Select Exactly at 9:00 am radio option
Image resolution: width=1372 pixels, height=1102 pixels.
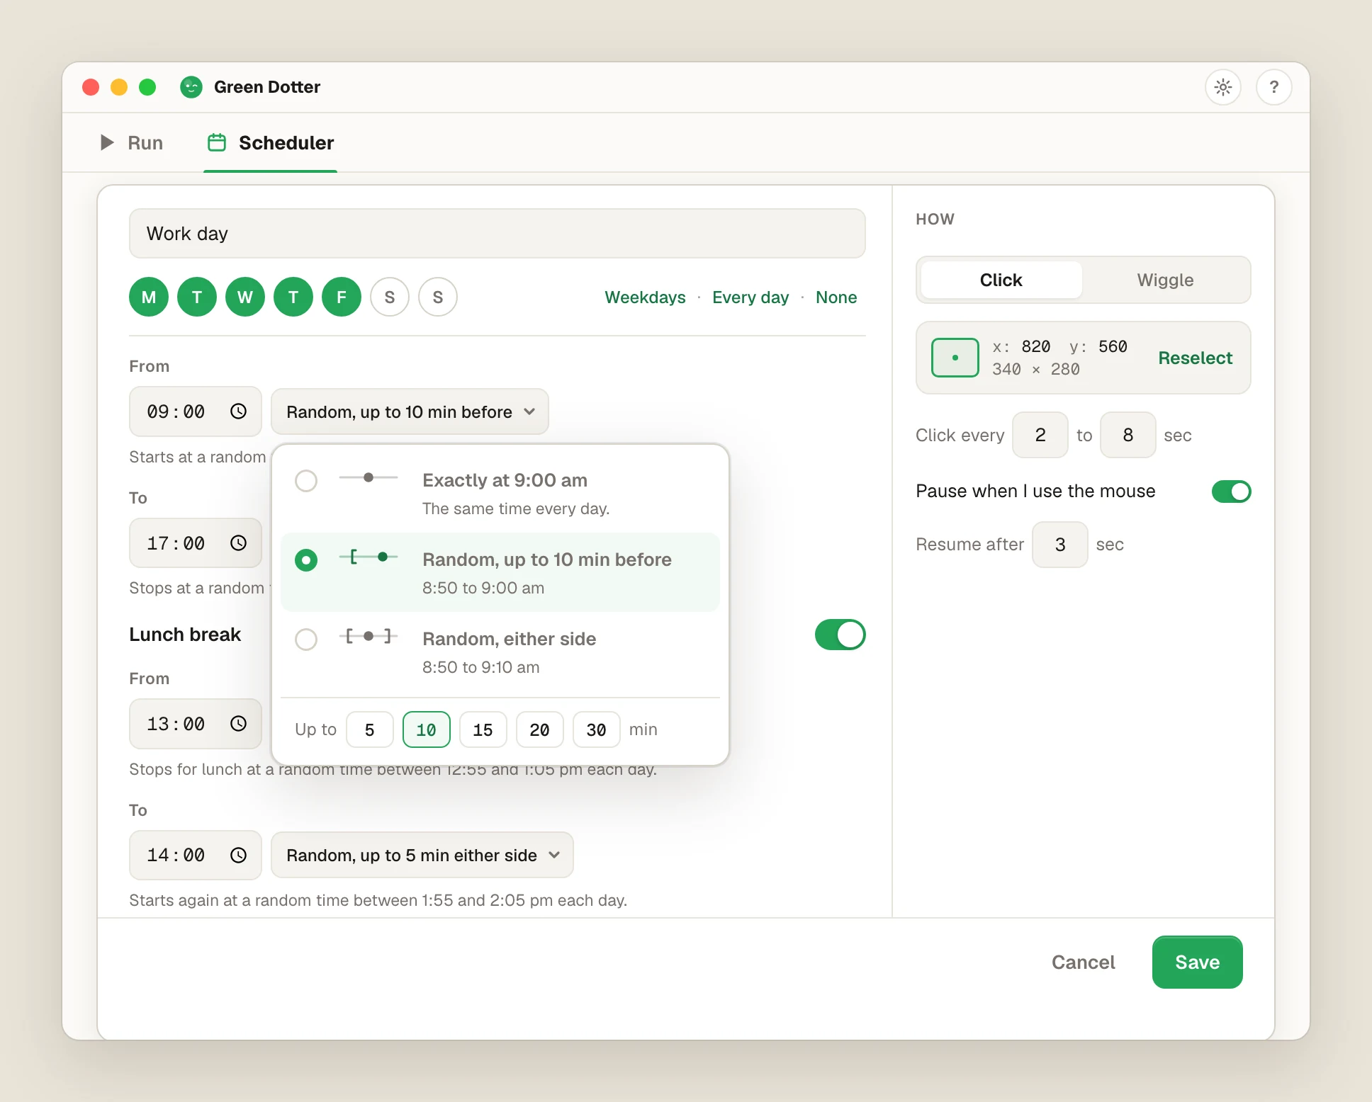(500, 493)
